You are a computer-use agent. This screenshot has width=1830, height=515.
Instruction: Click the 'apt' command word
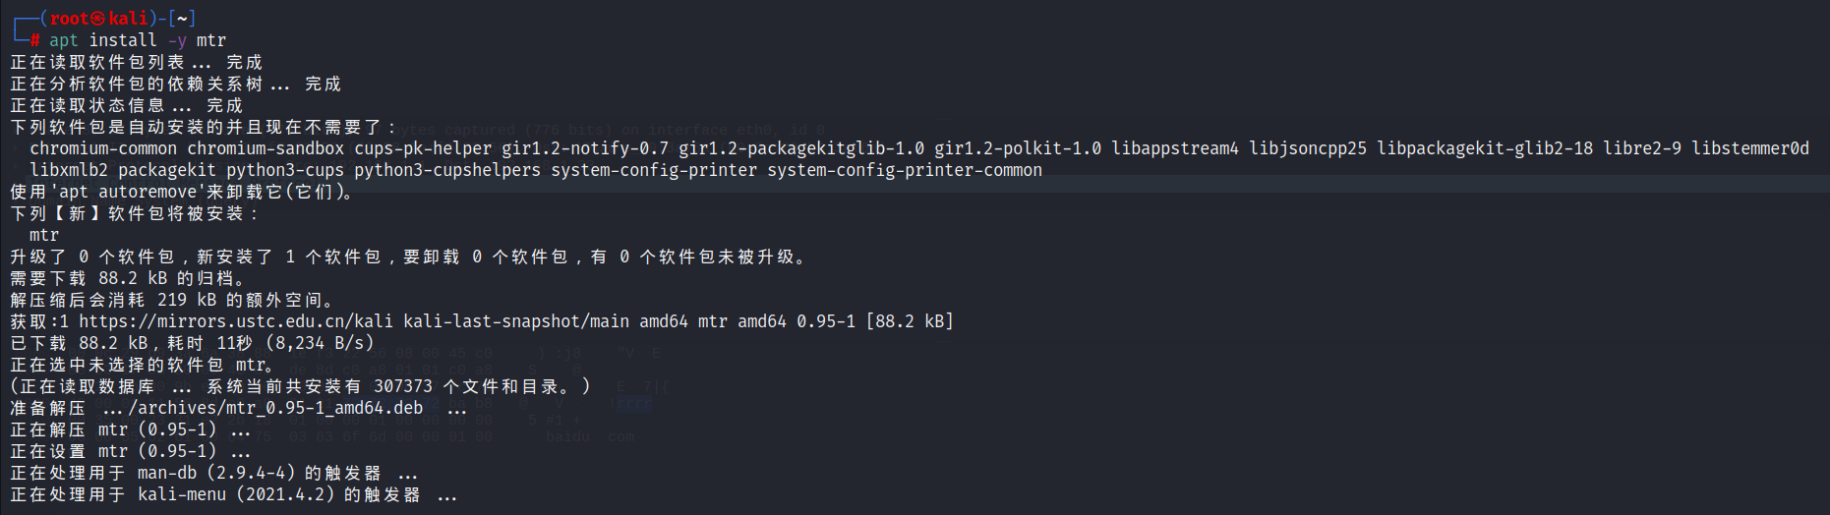(64, 40)
